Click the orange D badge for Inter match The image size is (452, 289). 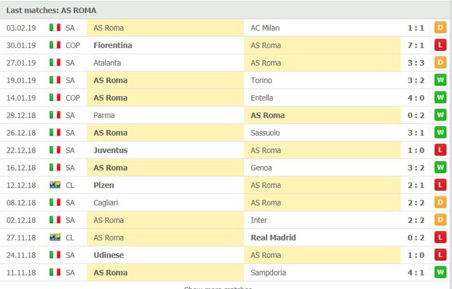(440, 220)
